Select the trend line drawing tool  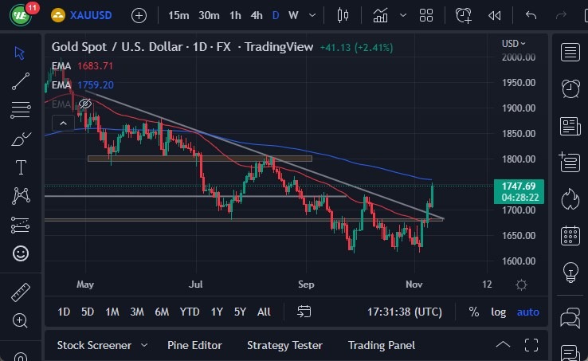tap(21, 80)
